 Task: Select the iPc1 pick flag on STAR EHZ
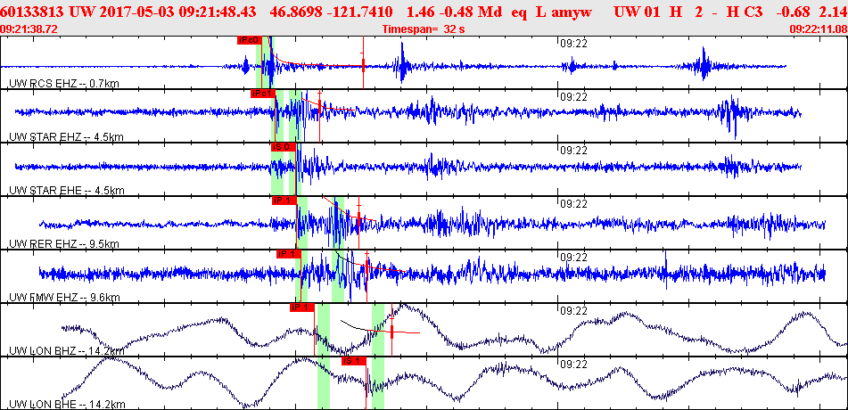click(263, 94)
